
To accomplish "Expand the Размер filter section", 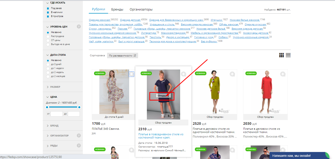I will pos(55,87).
